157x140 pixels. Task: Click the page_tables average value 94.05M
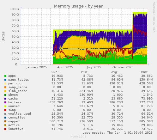pos(117,80)
